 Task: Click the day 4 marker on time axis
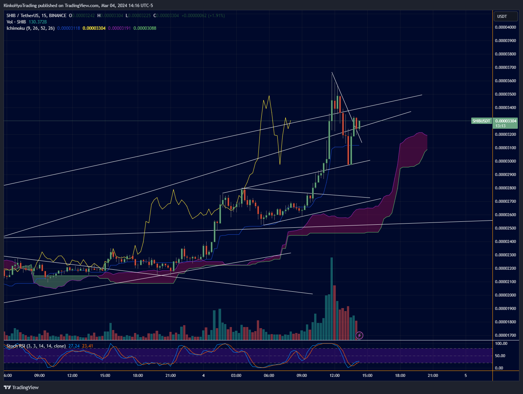click(x=203, y=375)
